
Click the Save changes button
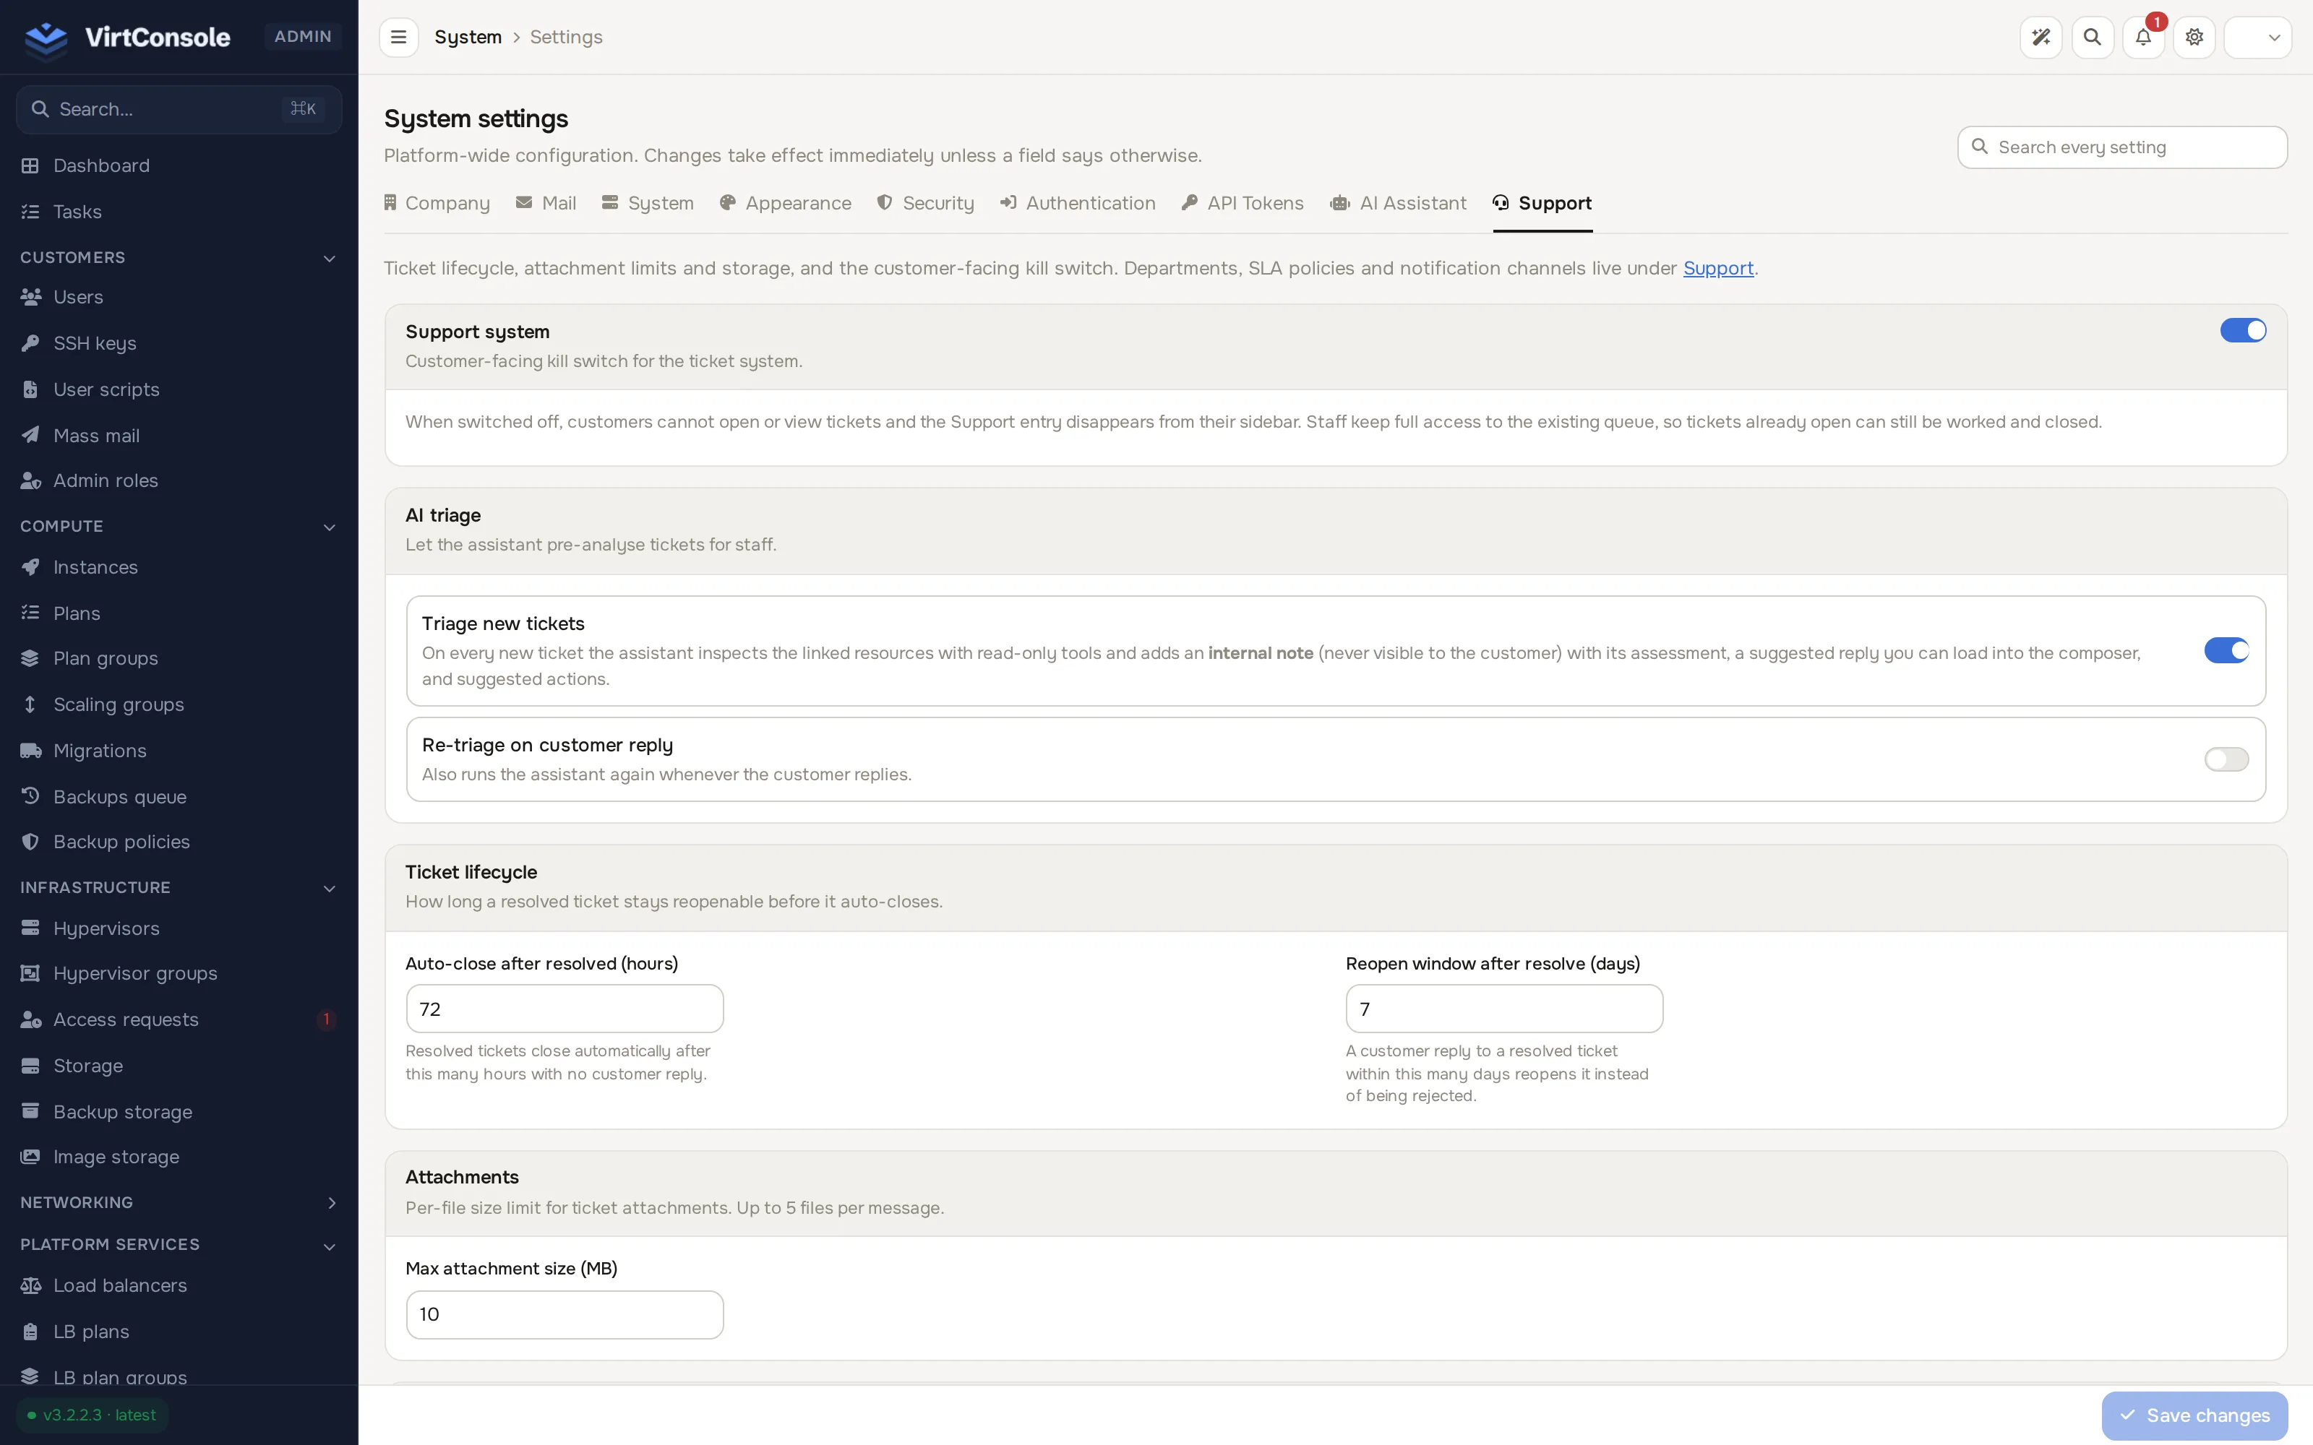click(2194, 1415)
